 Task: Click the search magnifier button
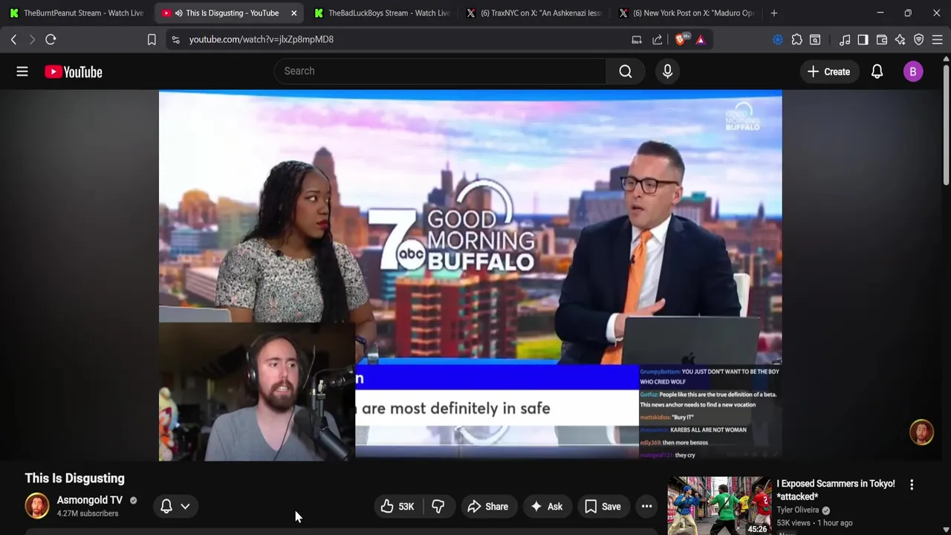tap(626, 71)
